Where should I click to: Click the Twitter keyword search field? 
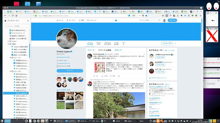(x=150, y=20)
